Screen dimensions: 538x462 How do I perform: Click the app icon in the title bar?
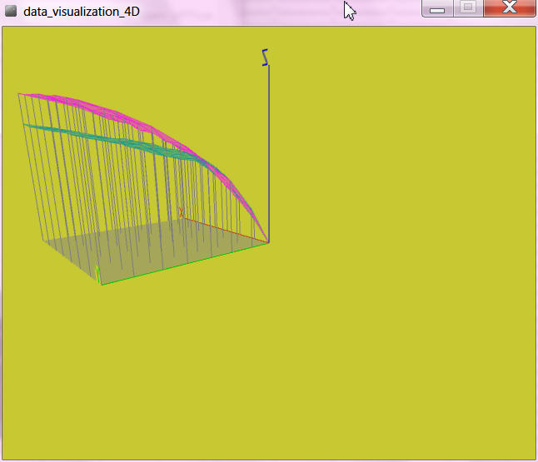coord(11,12)
